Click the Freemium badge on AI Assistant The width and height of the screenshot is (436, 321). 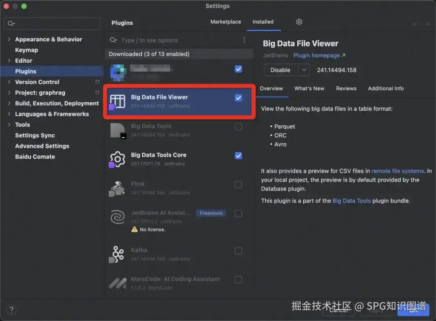click(211, 213)
